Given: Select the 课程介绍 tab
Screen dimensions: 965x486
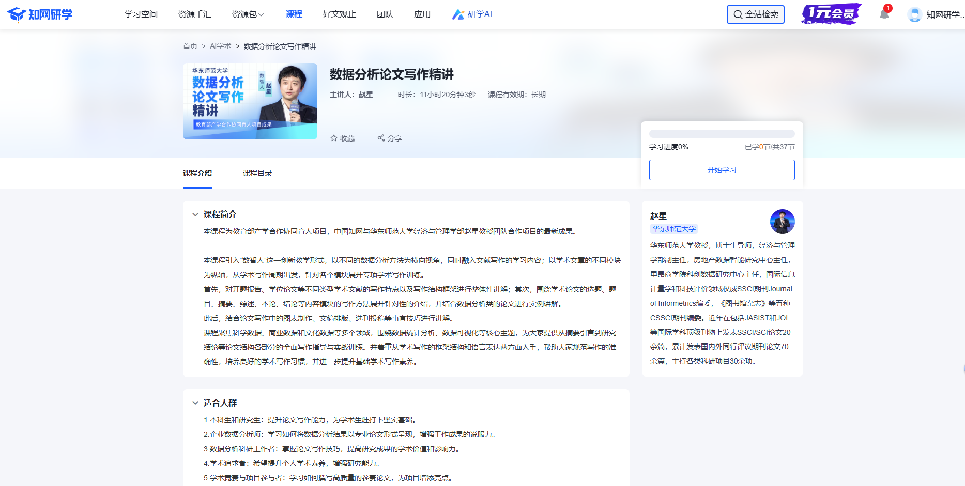Looking at the screenshot, I should click(197, 173).
